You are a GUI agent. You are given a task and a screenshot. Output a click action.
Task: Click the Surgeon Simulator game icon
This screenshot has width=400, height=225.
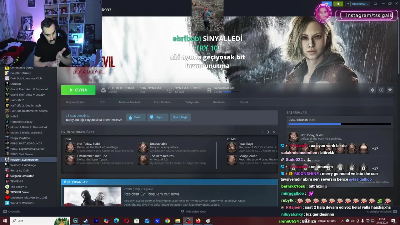(x=7, y=176)
